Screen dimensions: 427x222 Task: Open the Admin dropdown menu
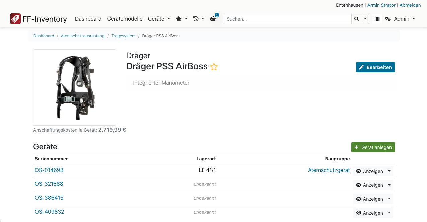(400, 19)
